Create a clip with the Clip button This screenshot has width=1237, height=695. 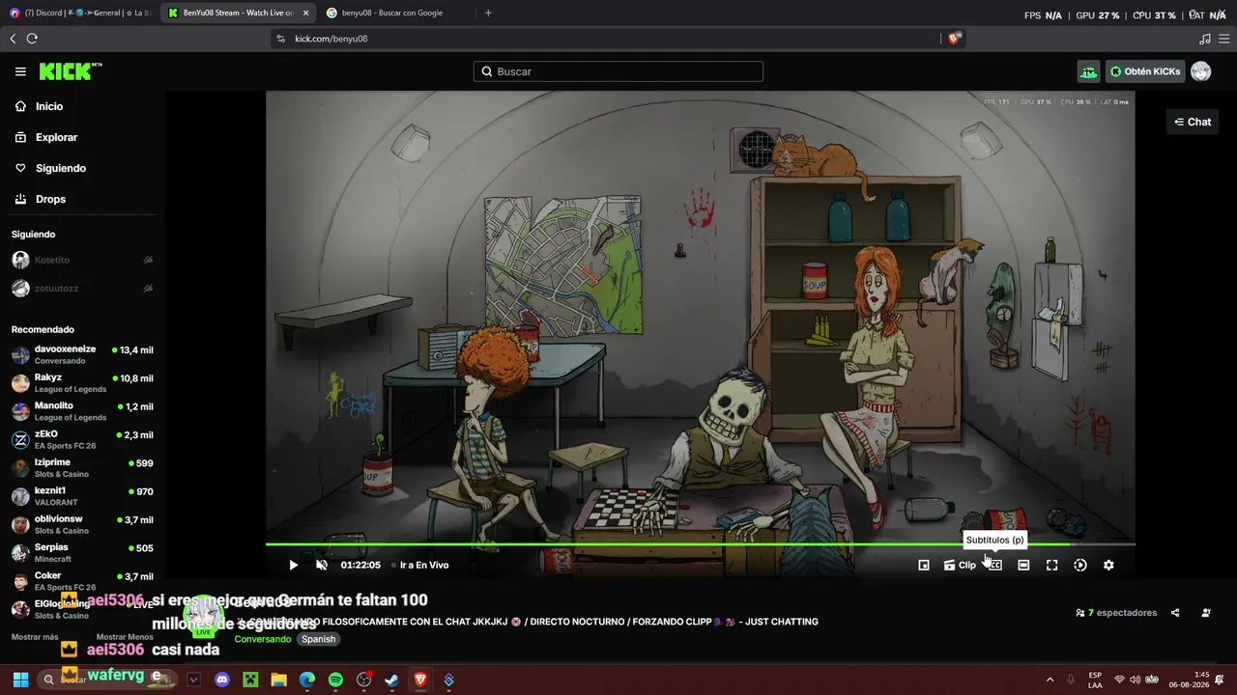pos(960,565)
